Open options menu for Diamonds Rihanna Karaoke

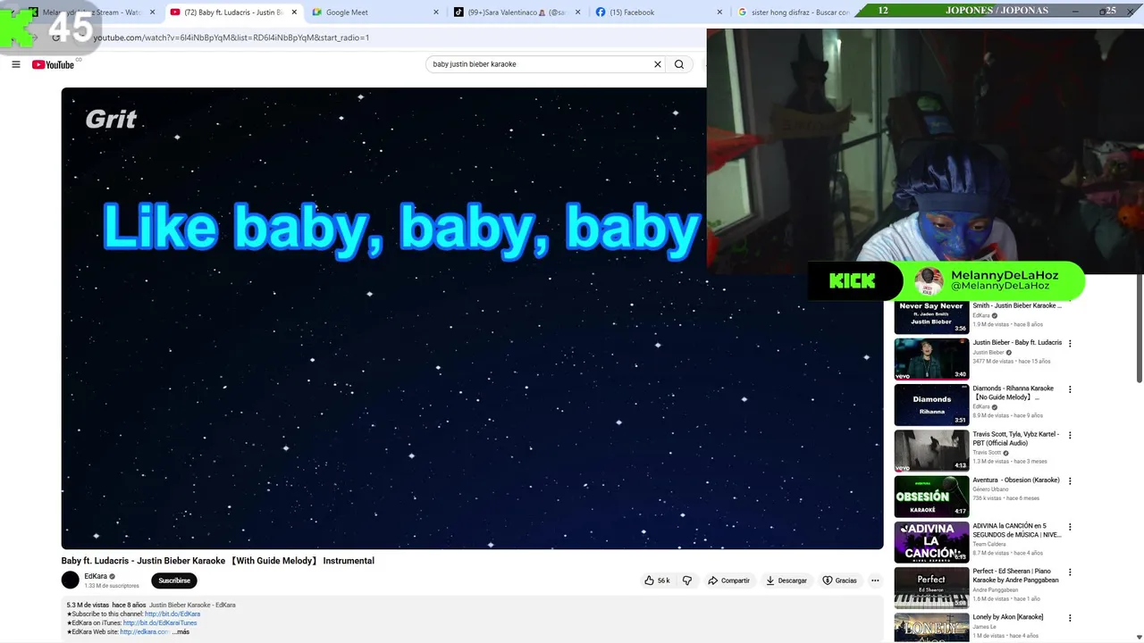coord(1070,389)
